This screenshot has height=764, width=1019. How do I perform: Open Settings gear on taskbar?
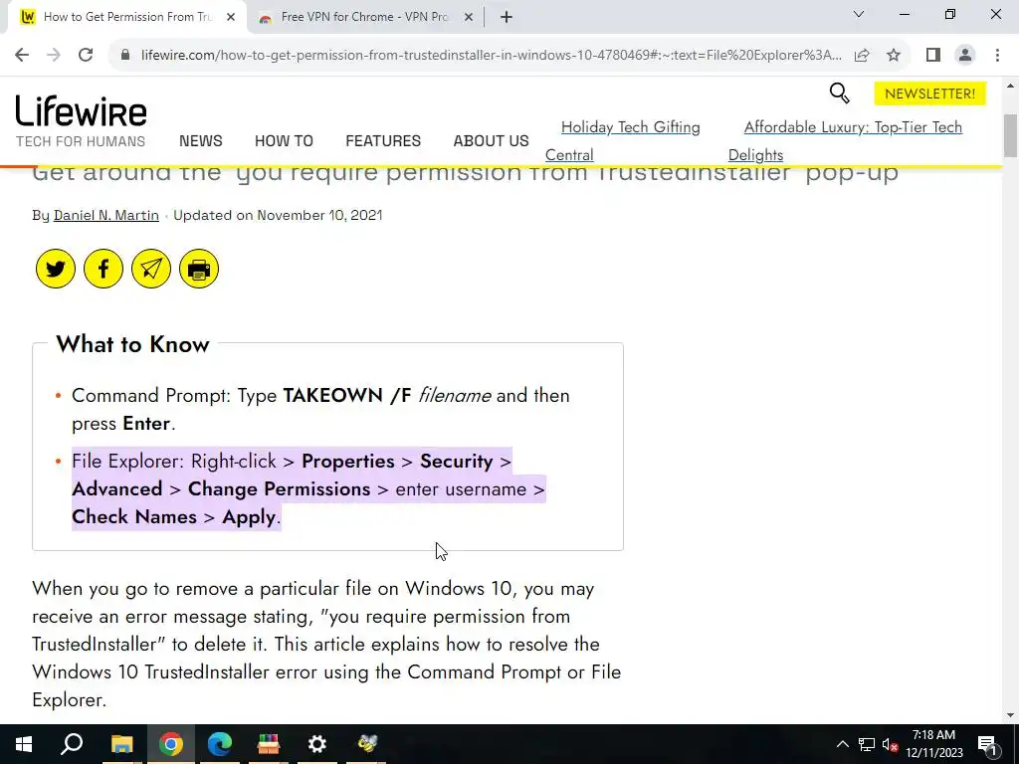pyautogui.click(x=317, y=744)
